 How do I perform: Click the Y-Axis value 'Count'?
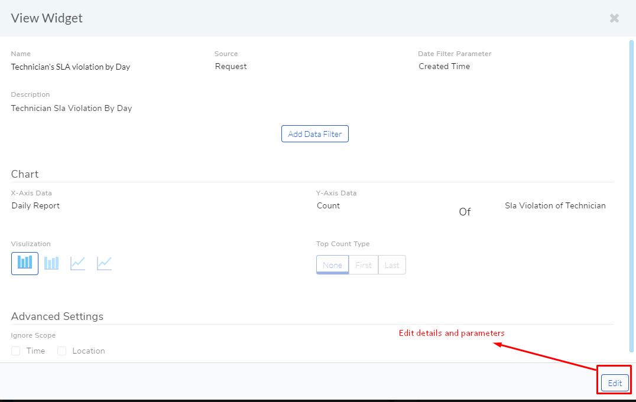click(328, 205)
